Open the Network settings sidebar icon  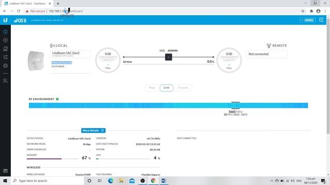pyautogui.click(x=5, y=49)
